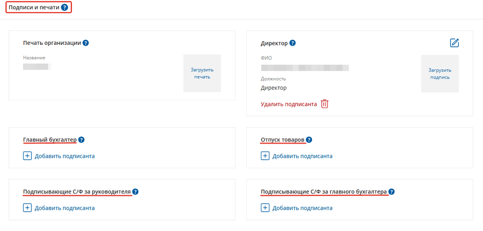The height and width of the screenshot is (231, 483).
Task: Click help icon next to Подписи и печати
Action: (65, 7)
